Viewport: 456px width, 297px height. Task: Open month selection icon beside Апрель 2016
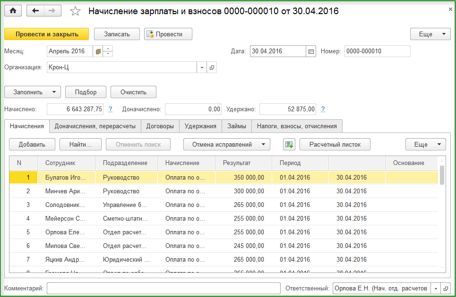(x=98, y=51)
